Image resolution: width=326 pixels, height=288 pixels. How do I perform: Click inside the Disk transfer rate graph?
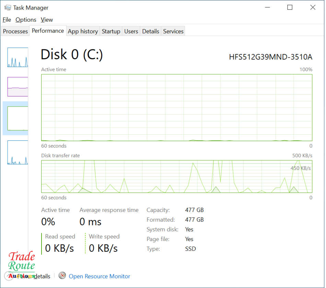[177, 176]
